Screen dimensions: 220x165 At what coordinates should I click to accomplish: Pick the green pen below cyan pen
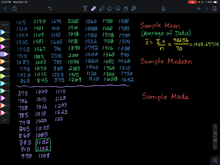click(x=5, y=91)
